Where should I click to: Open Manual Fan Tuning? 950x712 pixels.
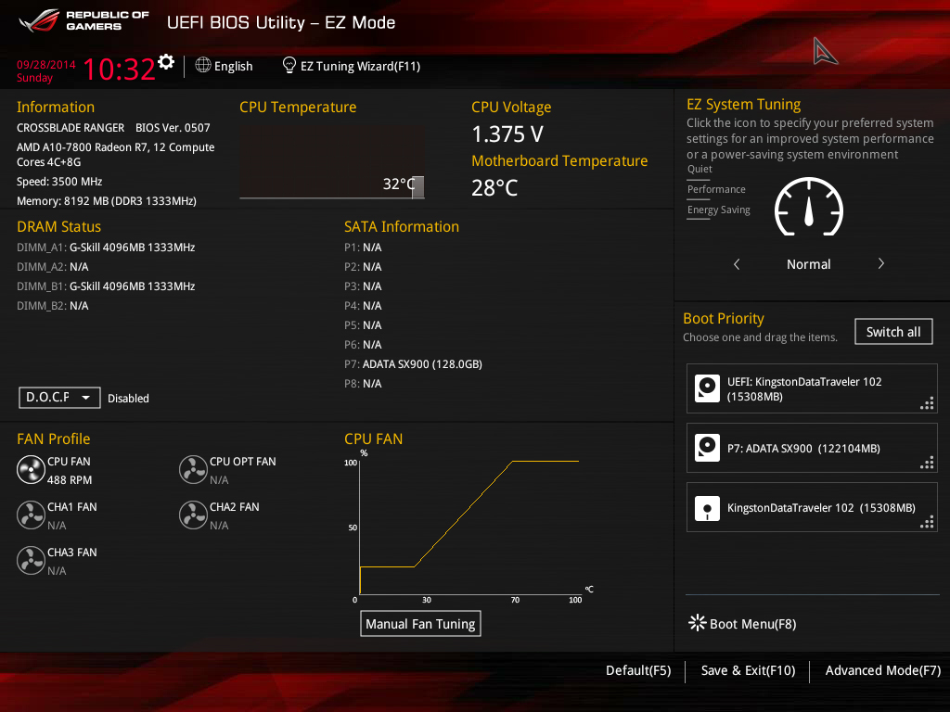pyautogui.click(x=420, y=624)
